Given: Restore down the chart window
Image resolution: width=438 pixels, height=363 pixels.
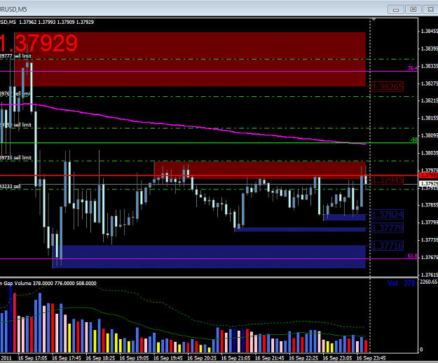Looking at the screenshot, I should [413, 10].
